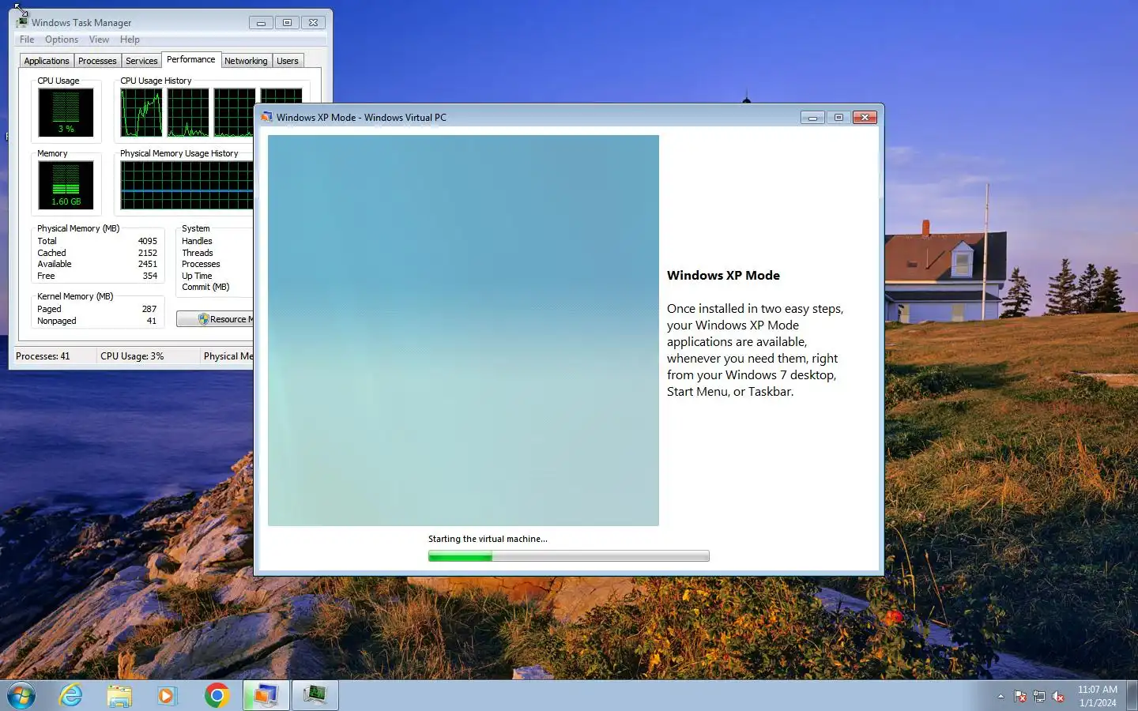Switch to the Services tab
The width and height of the screenshot is (1138, 711).
(x=141, y=61)
